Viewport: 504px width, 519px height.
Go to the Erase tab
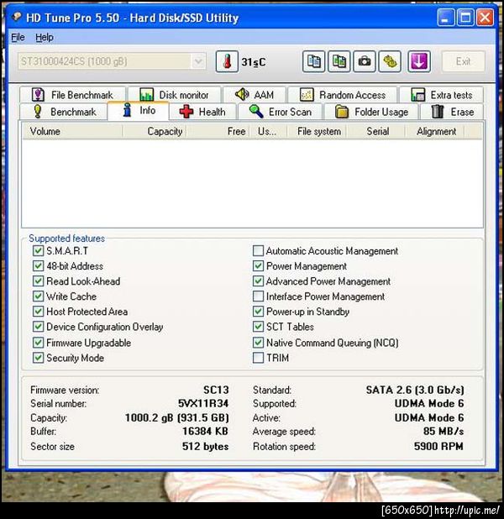point(452,112)
